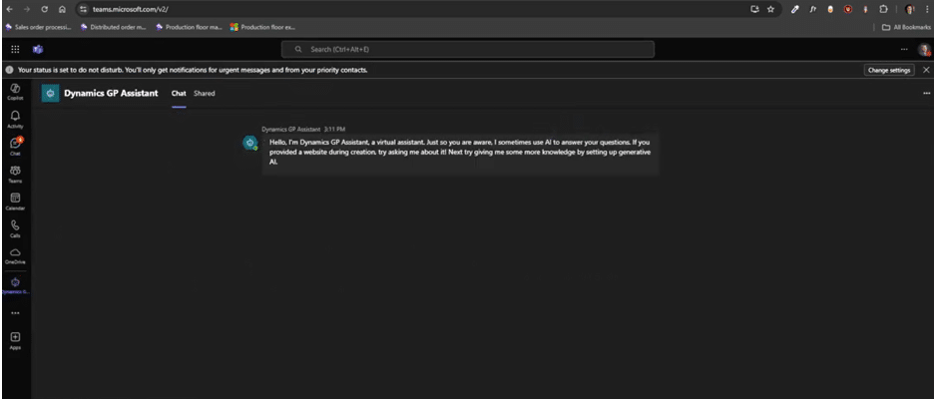Viewport: 934px width, 400px height.
Task: Show more apps via sidebar ellipsis
Action: tap(16, 313)
